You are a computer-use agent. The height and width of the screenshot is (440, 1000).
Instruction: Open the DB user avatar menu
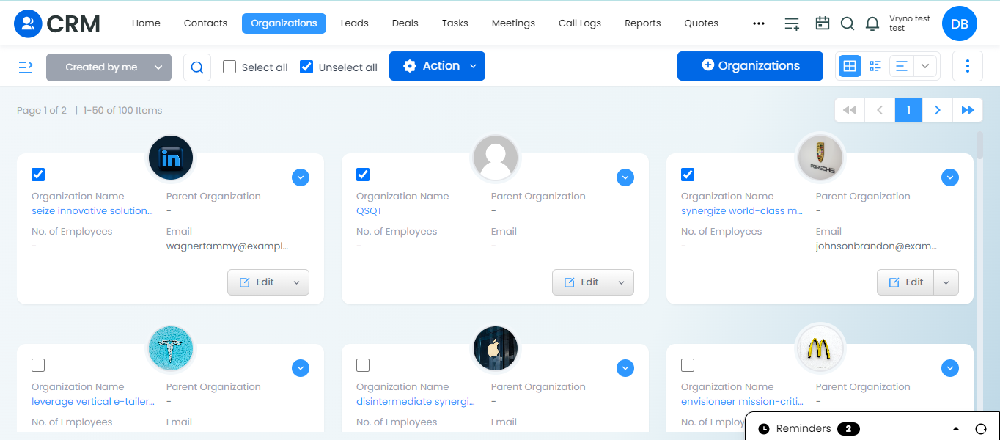click(960, 23)
